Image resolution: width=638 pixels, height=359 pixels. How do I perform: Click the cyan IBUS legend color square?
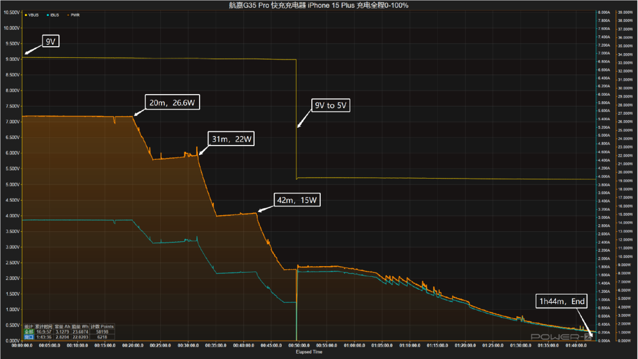point(48,15)
